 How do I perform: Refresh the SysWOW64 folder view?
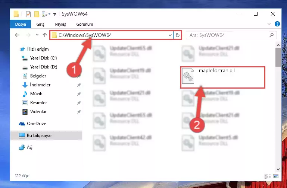tap(178, 35)
